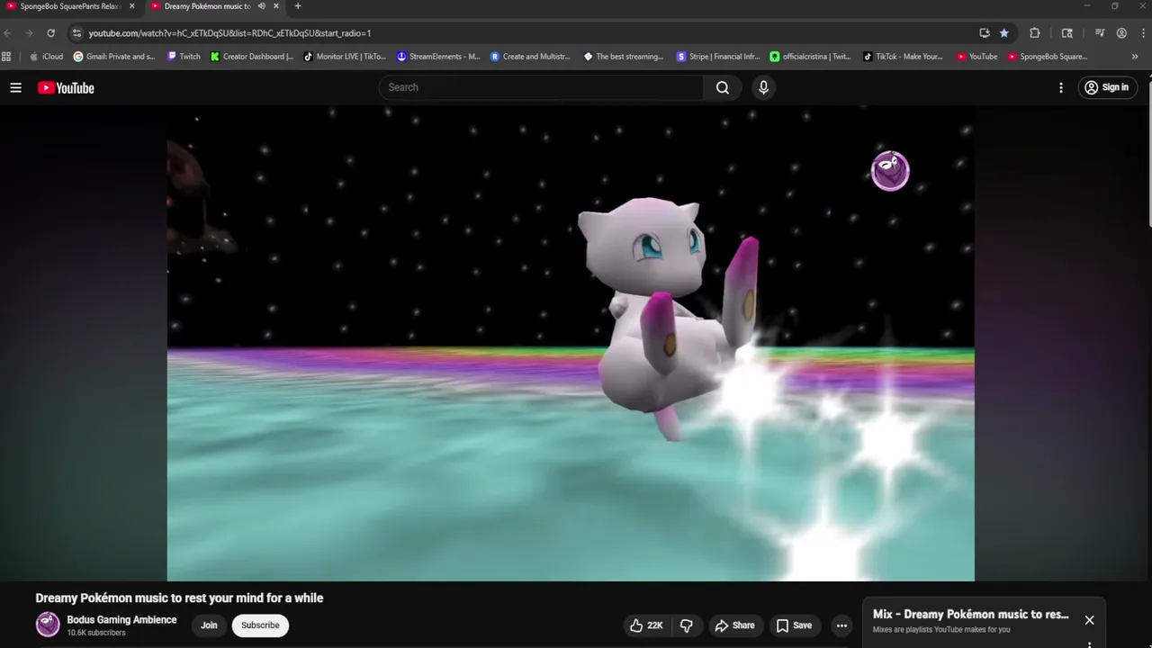View site information icon in address bar

pos(77,33)
